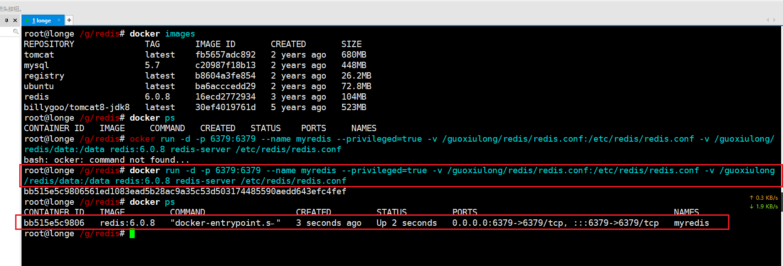
Task: Click image ID 'b8604a3fe854'
Action: click(225, 76)
